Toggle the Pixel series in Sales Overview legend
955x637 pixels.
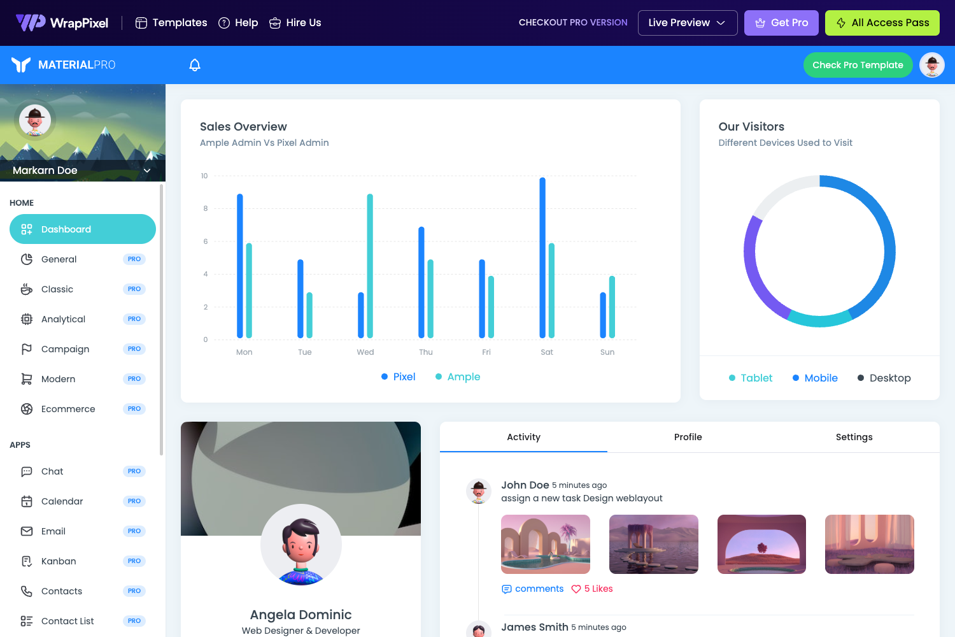pyautogui.click(x=398, y=376)
